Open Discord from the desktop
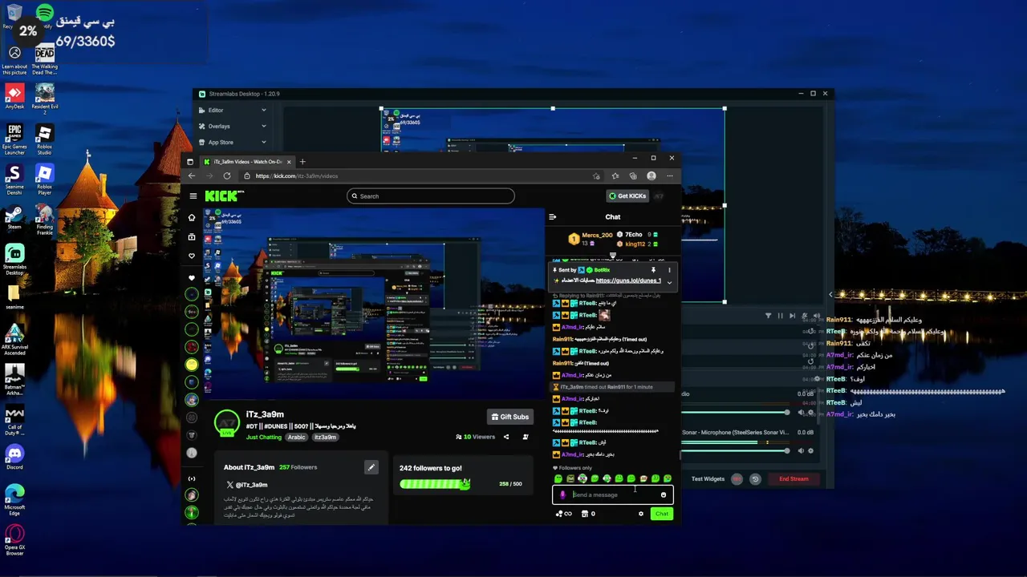Viewport: 1027px width, 577px height. pos(14,458)
